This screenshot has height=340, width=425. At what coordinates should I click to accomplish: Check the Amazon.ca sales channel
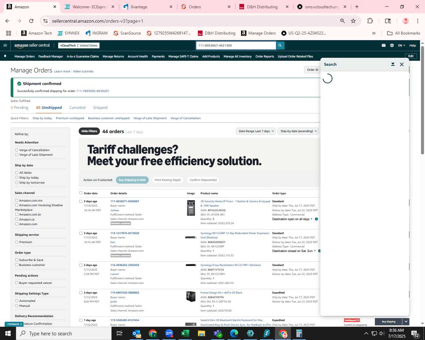point(17,219)
